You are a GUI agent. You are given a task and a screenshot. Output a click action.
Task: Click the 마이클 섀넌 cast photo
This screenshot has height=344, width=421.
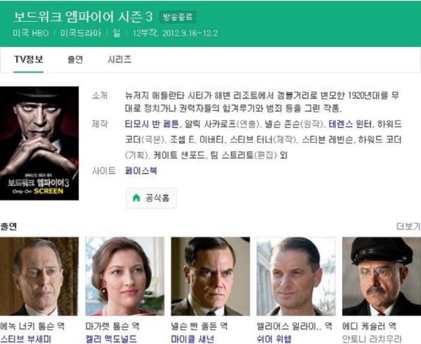[210, 276]
